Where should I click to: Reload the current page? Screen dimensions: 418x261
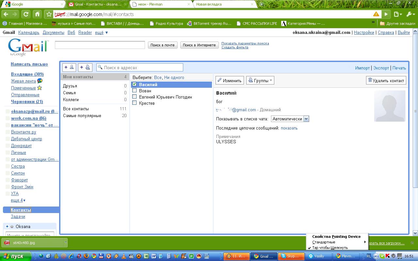click(x=26, y=14)
